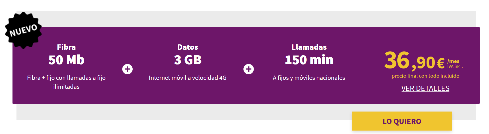This screenshot has height=134, width=489.
Task: Select the Fibra heading
Action: pyautogui.click(x=66, y=47)
